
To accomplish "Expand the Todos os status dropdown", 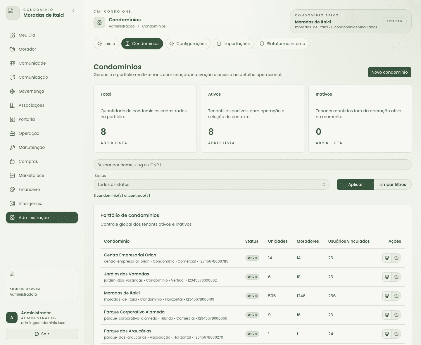I will point(211,184).
